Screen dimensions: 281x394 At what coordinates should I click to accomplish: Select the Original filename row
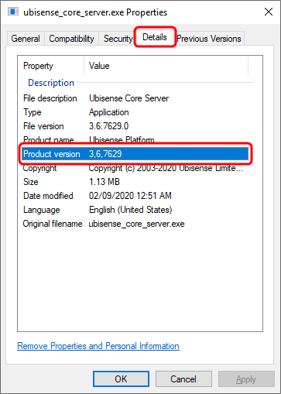[x=135, y=224]
